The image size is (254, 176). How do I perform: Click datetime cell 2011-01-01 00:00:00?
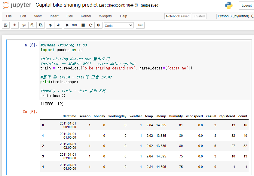[68, 125]
